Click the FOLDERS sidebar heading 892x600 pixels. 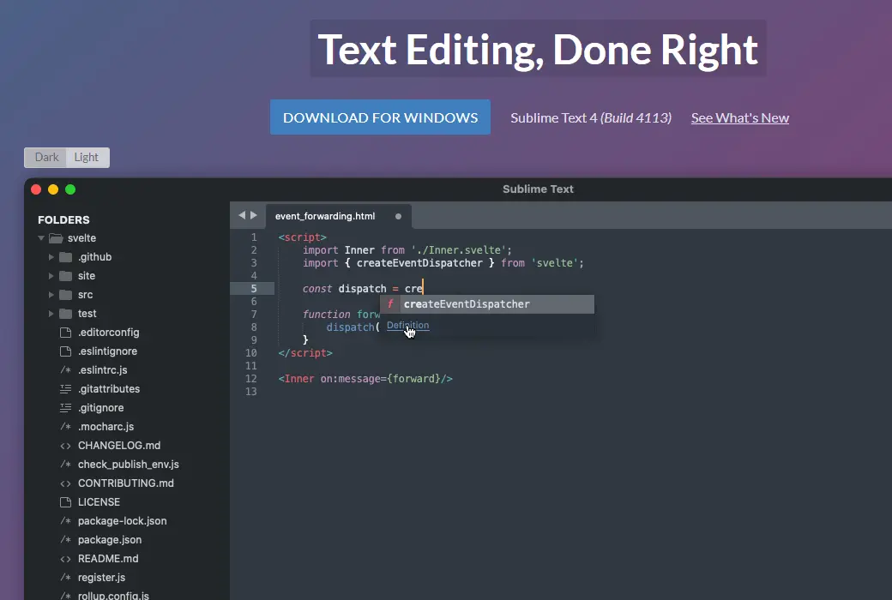tap(63, 220)
